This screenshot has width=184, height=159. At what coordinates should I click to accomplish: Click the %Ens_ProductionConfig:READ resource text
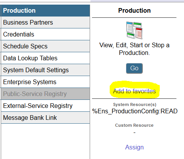tap(135, 111)
